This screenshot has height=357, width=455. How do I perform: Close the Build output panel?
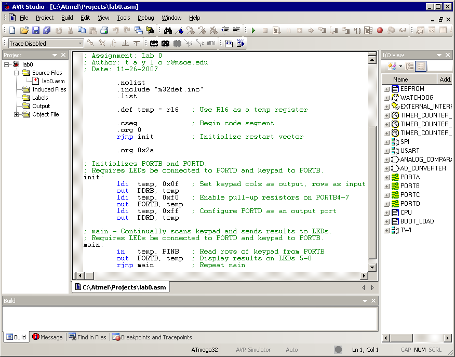coord(373,301)
